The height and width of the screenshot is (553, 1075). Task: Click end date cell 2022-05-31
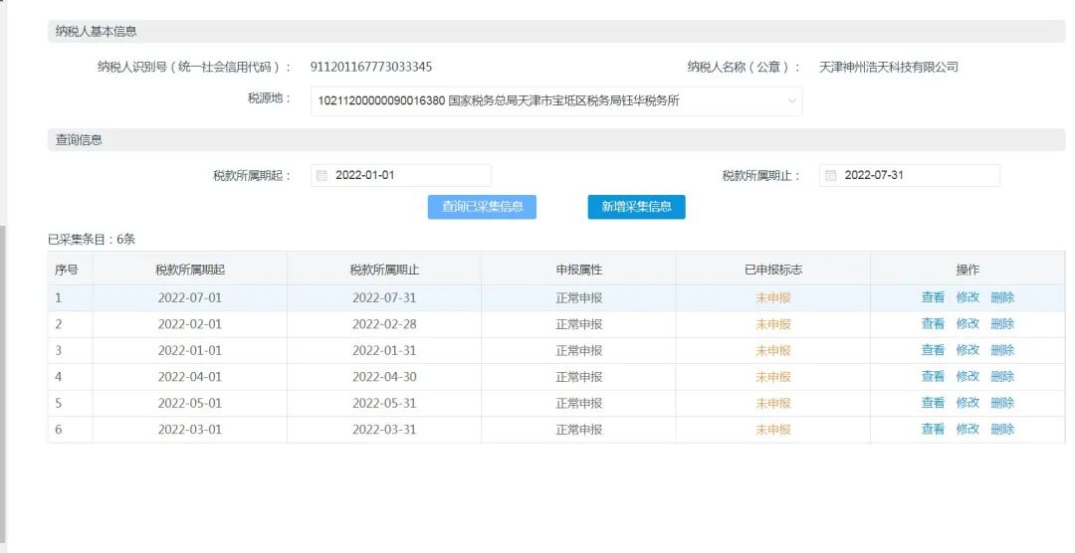coord(384,403)
